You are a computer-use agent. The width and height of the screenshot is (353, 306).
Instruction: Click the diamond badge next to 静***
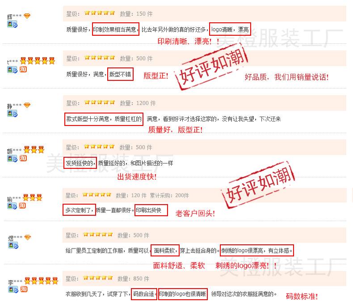coord(27,105)
